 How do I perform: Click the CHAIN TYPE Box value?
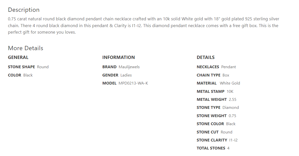tap(226, 75)
